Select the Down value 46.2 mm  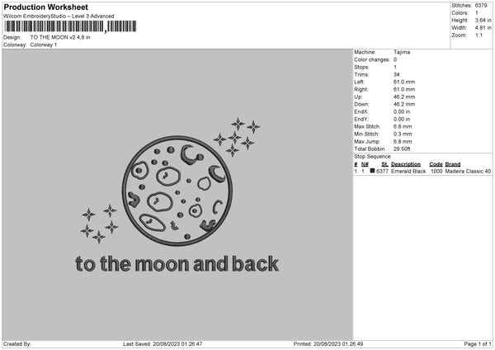pyautogui.click(x=404, y=104)
